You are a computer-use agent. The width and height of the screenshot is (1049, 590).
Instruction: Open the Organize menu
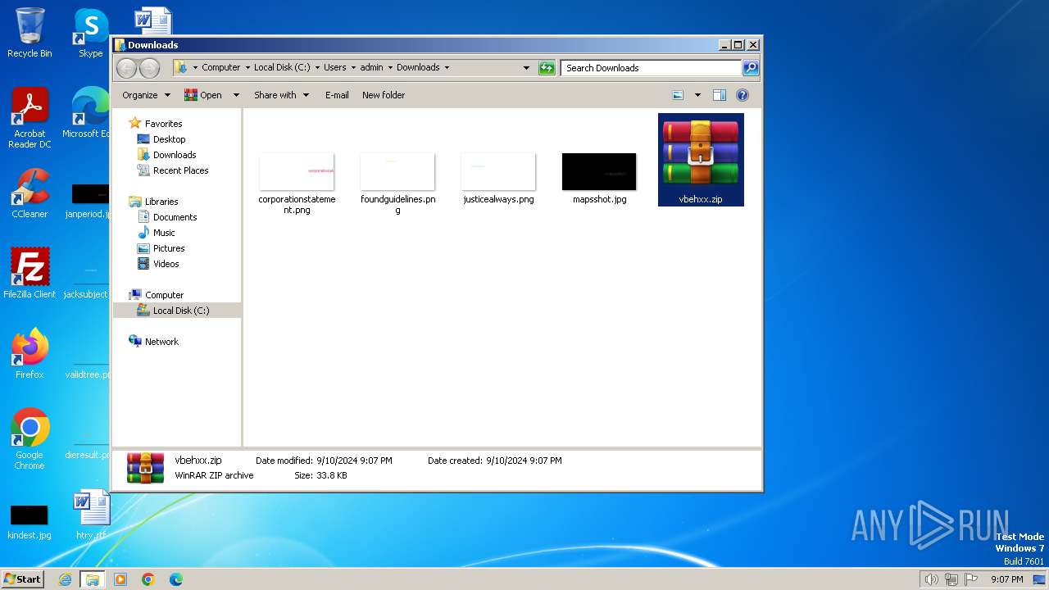(146, 95)
